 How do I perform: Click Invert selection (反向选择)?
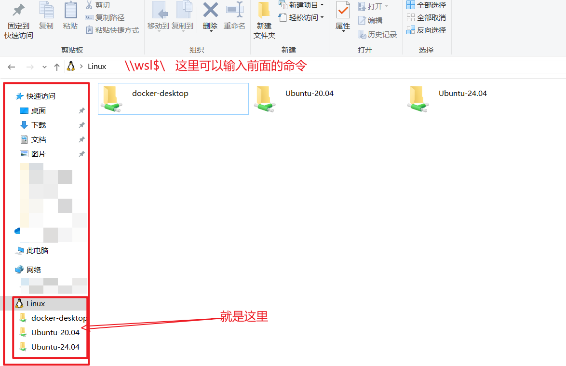click(426, 30)
